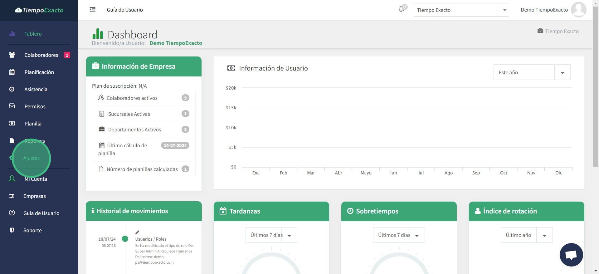The height and width of the screenshot is (274, 599).
Task: Open notifications bell icon
Action: pyautogui.click(x=401, y=9)
